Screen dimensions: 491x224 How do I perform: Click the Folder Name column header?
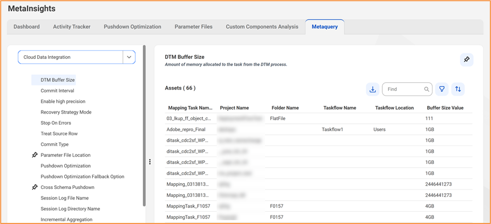(x=285, y=108)
